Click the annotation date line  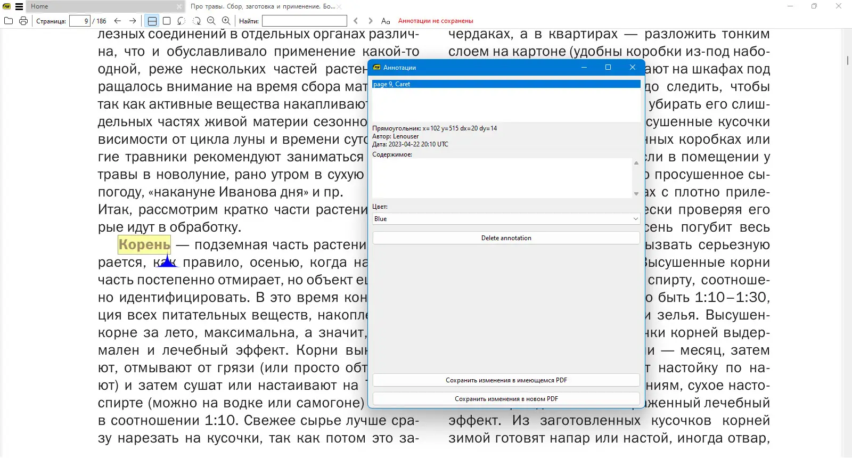click(x=411, y=144)
